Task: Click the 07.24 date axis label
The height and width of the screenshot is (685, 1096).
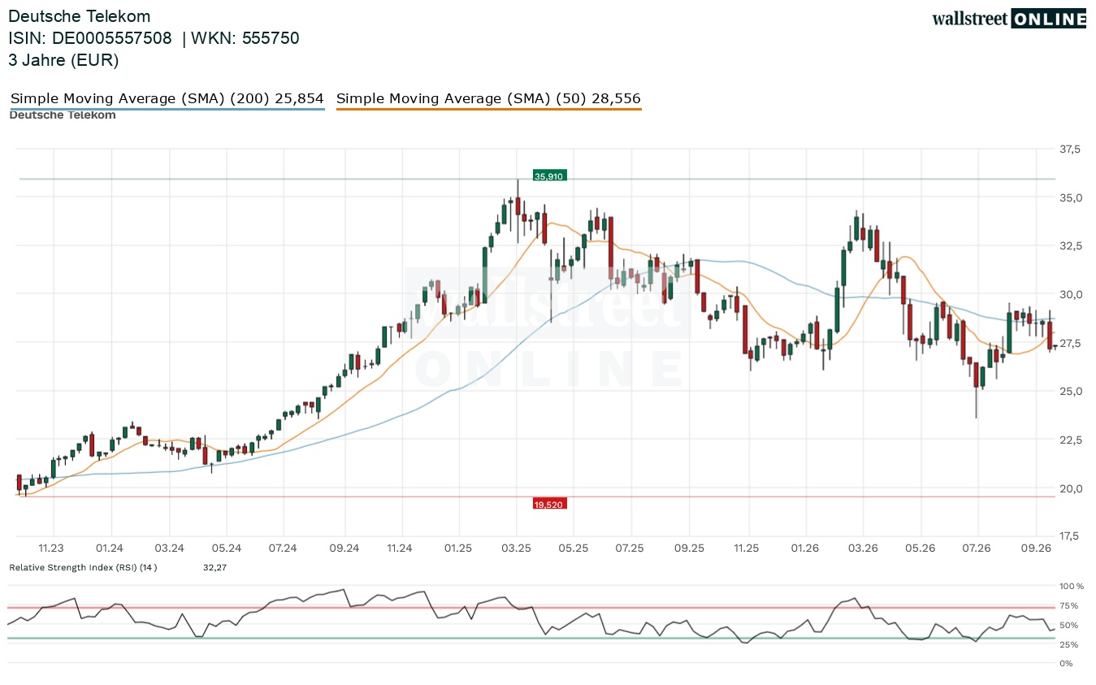Action: point(283,548)
